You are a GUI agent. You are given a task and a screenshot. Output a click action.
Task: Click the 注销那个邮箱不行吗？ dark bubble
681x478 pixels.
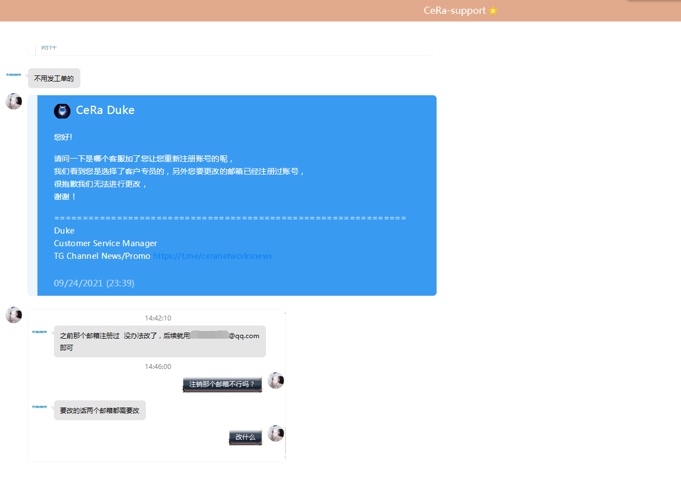pyautogui.click(x=222, y=384)
